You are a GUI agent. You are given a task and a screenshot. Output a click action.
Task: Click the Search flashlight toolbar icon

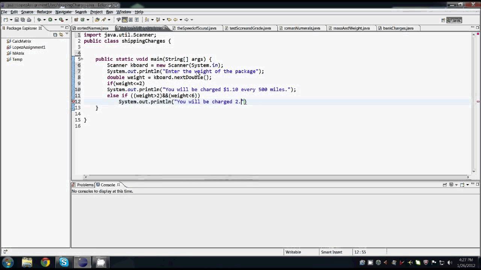(103, 19)
